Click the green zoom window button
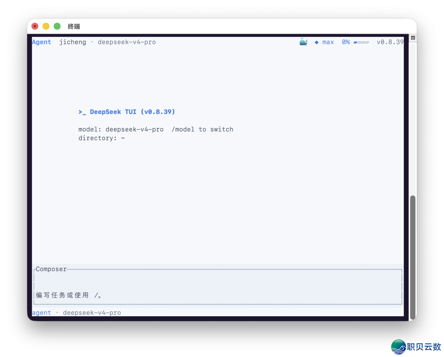This screenshot has width=444, height=357. [57, 26]
